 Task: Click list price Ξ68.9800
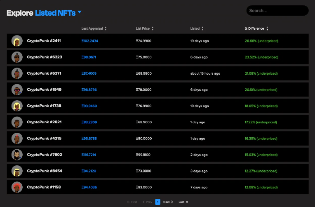pyautogui.click(x=143, y=73)
